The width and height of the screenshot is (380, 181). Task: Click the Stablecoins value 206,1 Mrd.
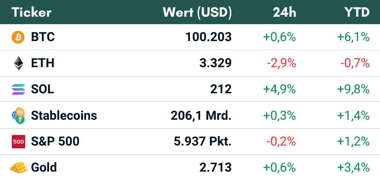(x=201, y=116)
